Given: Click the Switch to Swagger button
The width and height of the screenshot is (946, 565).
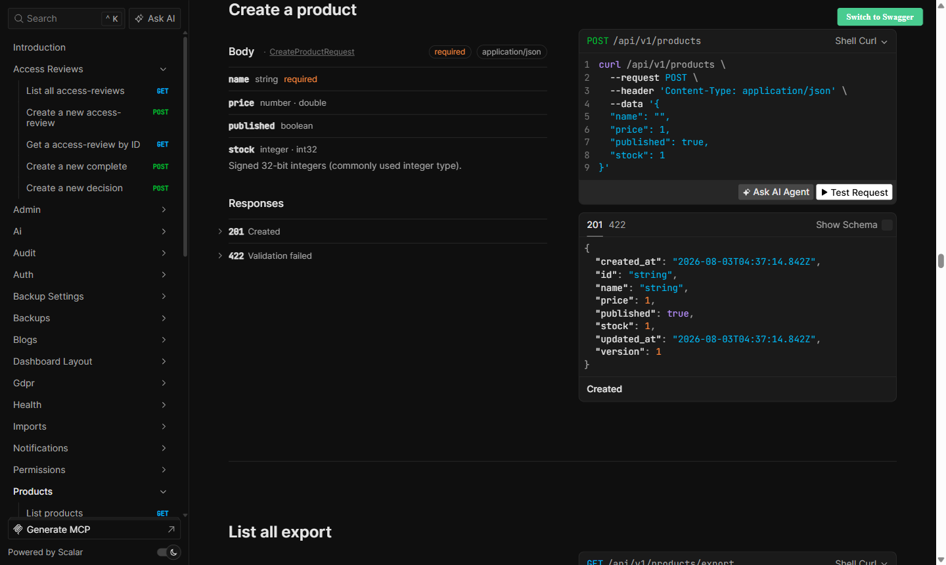Looking at the screenshot, I should (880, 17).
